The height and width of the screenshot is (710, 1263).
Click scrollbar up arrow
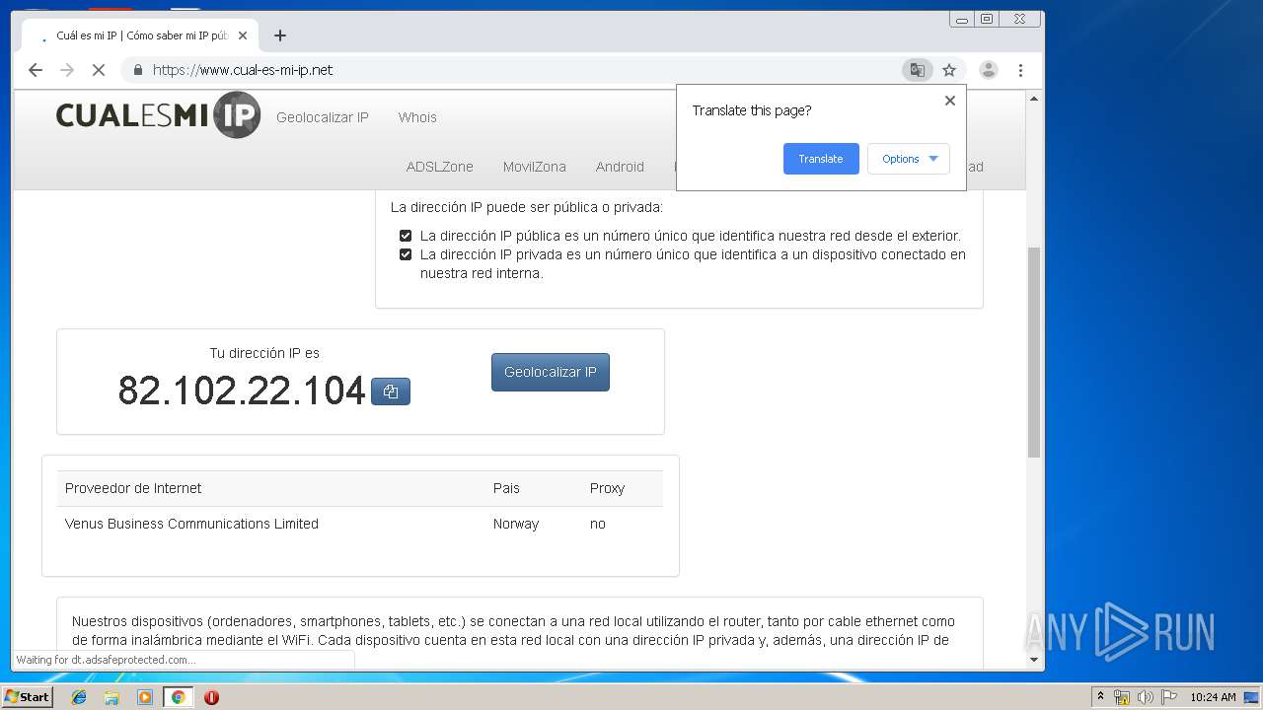click(1034, 99)
